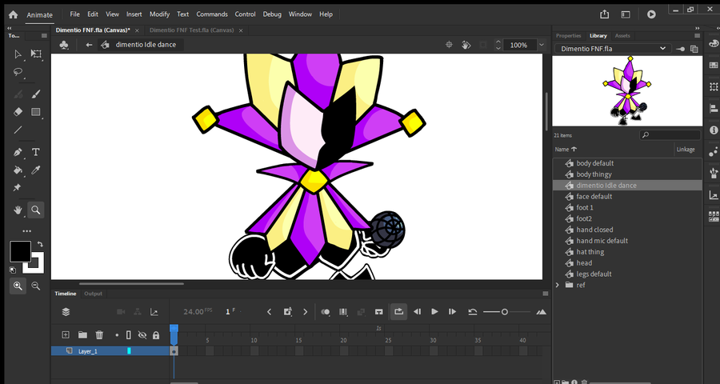Open the Tools panel options menu
The width and height of the screenshot is (720, 384).
click(x=44, y=35)
